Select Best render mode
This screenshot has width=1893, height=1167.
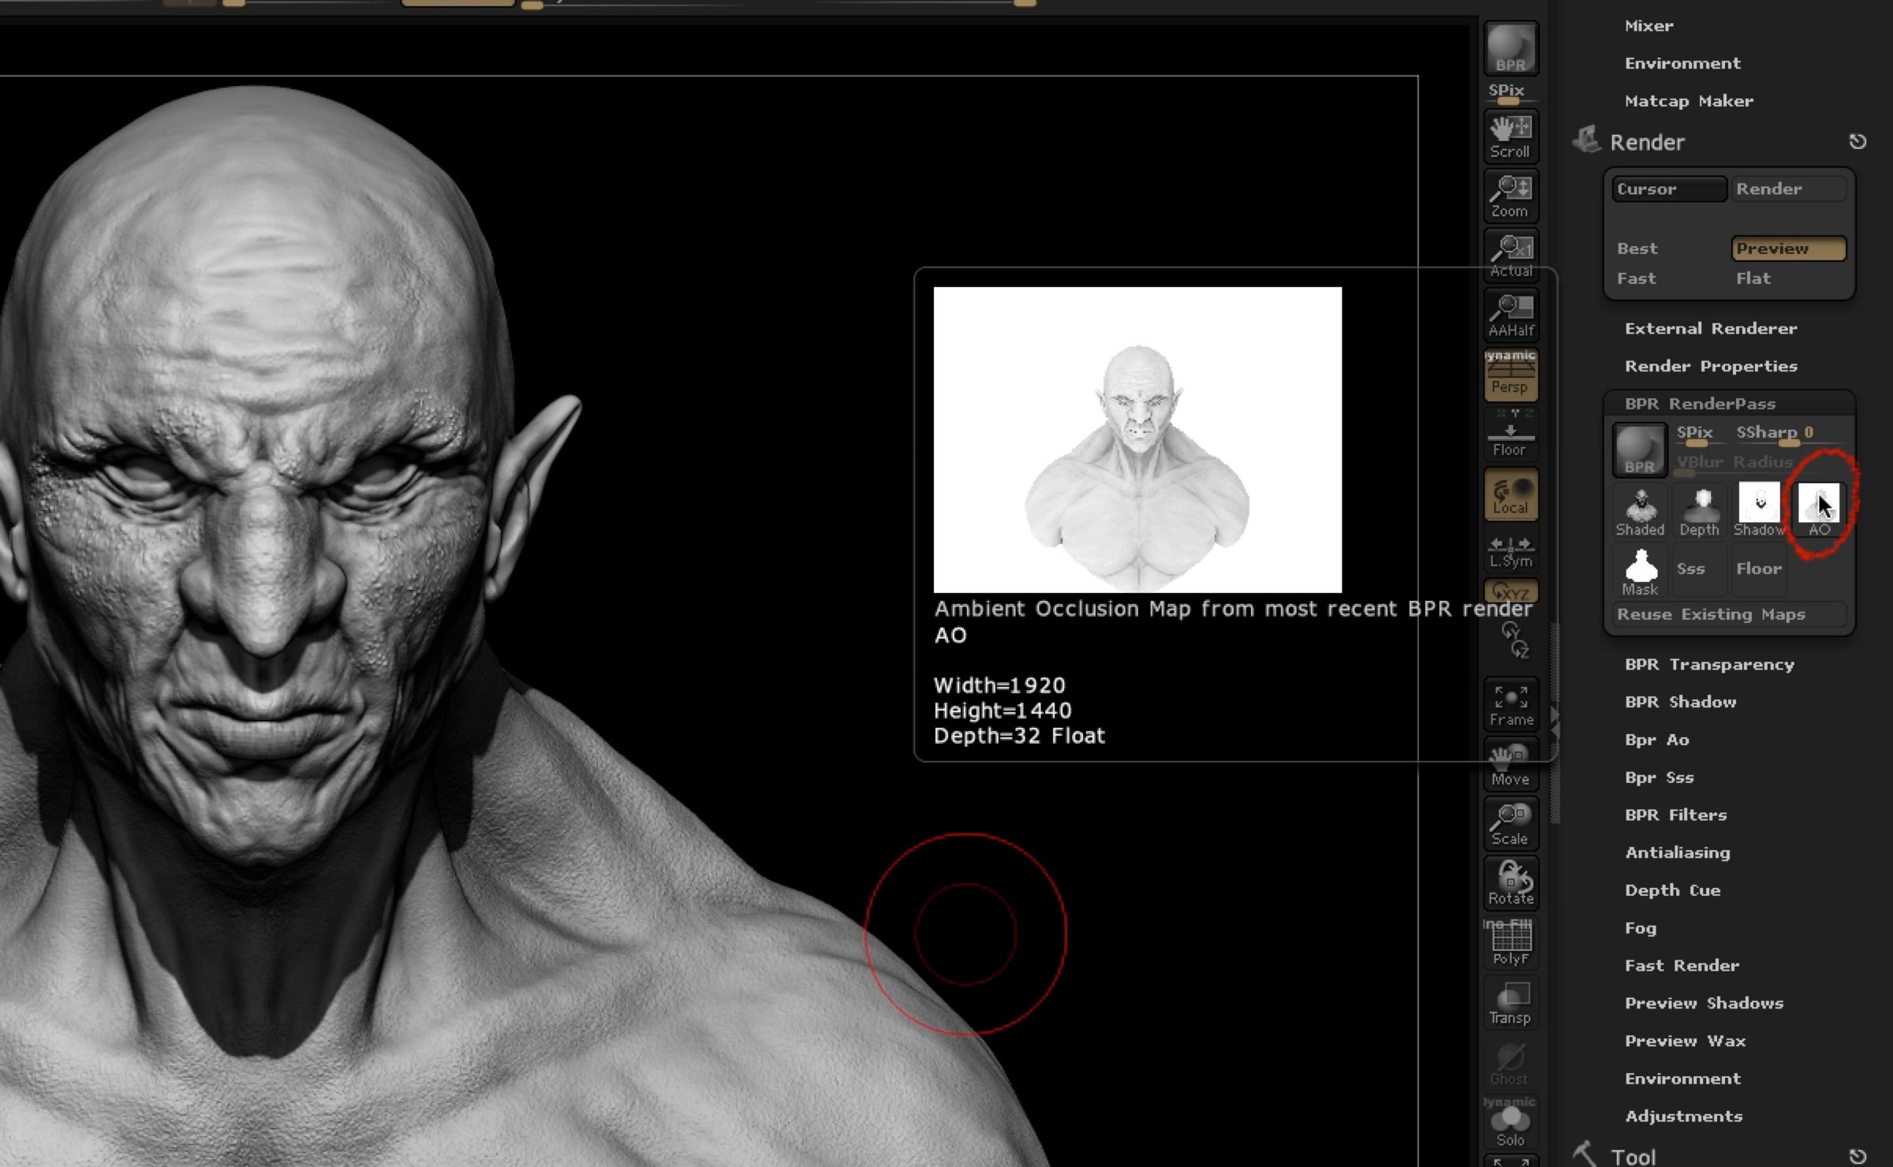click(1637, 248)
